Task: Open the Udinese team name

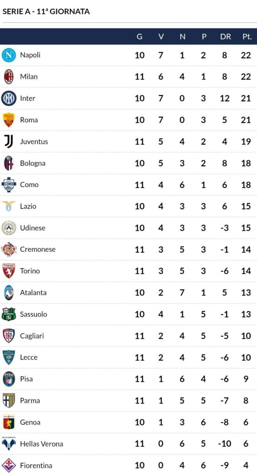Action: coord(33,228)
